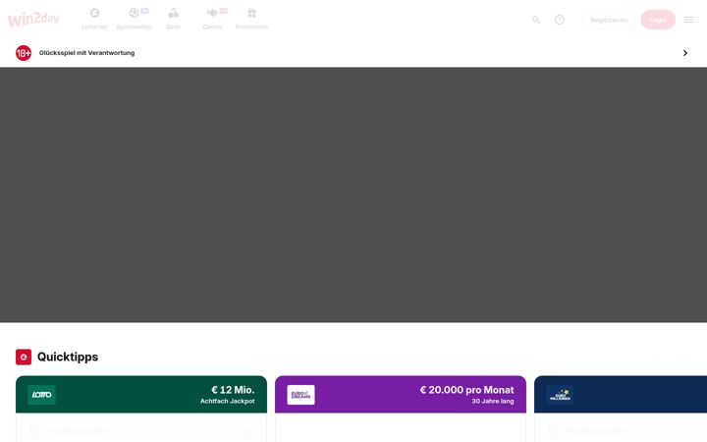Select the € 12 Mio. jackpot amount
Image resolution: width=707 pixels, height=442 pixels.
click(233, 390)
